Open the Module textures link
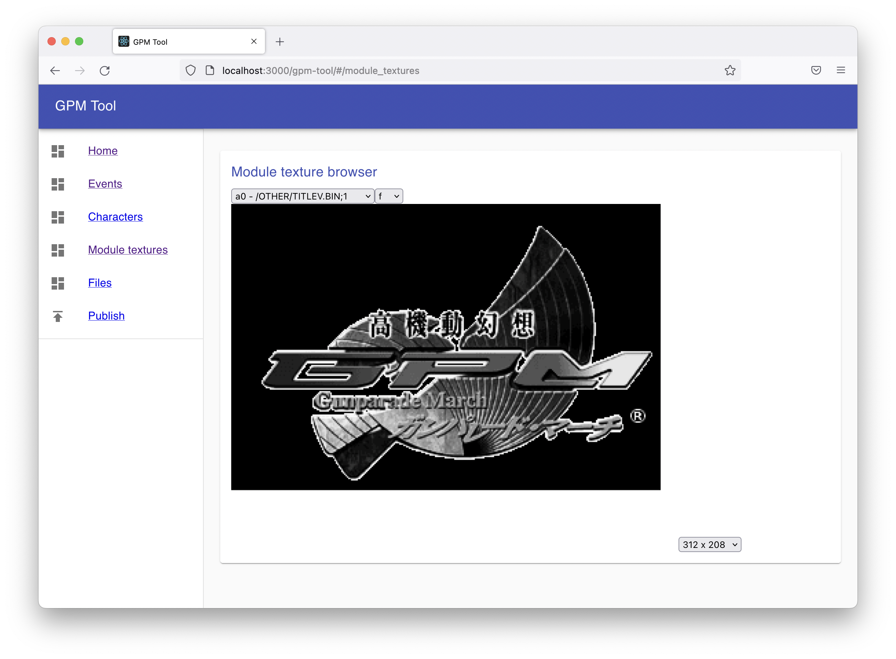This screenshot has height=659, width=896. tap(128, 250)
